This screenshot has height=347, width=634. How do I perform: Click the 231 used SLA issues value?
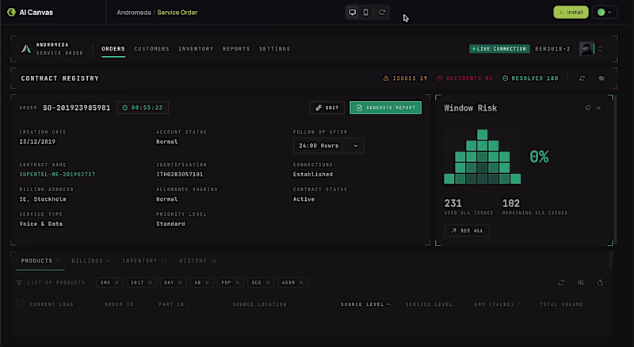coord(453,203)
